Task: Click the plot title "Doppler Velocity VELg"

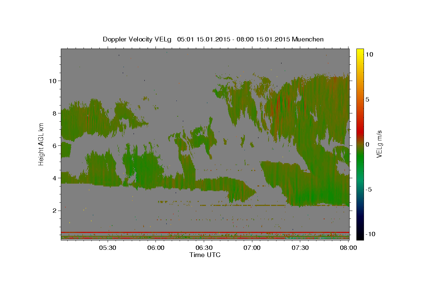Action: (x=138, y=39)
